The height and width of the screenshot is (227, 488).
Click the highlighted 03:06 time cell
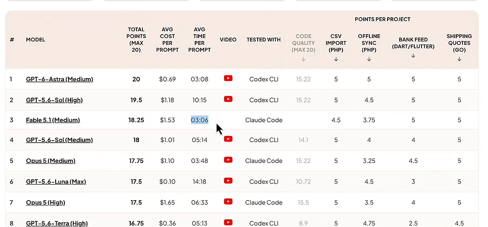(200, 120)
